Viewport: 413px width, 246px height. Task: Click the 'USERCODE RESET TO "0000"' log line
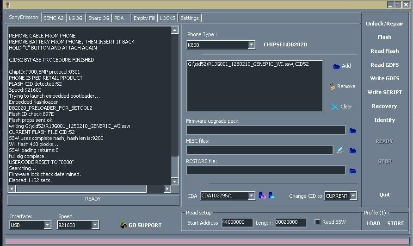pyautogui.click(x=41, y=162)
